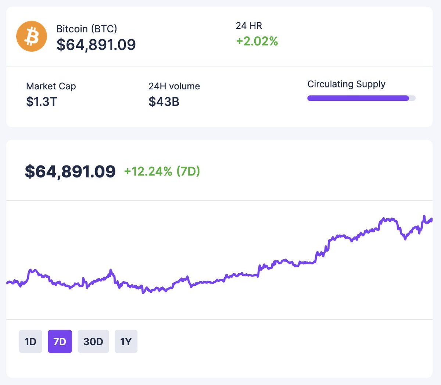Click the 24H volume label

click(174, 86)
